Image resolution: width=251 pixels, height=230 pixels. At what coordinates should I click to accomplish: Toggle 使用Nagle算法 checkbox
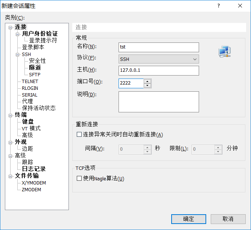(79, 179)
